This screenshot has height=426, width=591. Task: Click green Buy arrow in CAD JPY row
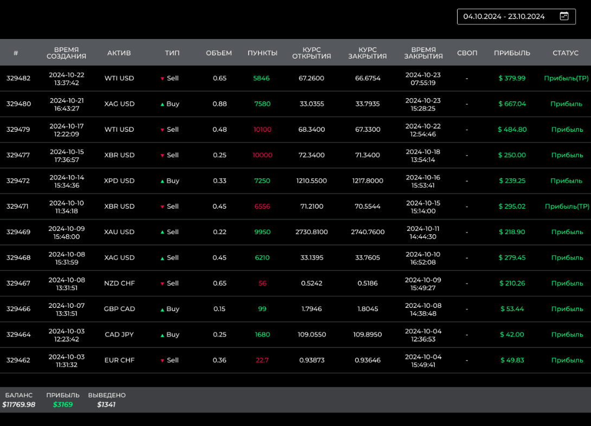click(x=162, y=335)
